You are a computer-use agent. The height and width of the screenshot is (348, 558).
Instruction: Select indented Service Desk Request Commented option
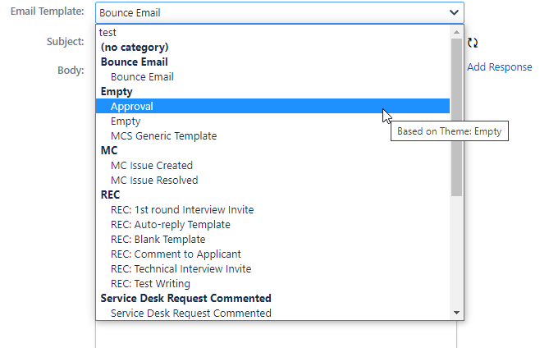pos(272,314)
